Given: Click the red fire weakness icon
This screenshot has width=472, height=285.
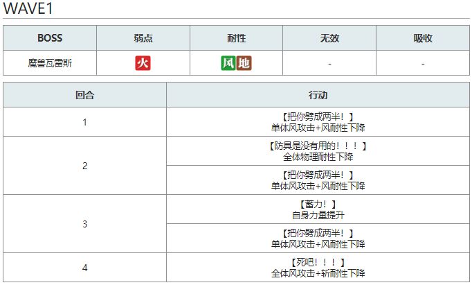Looking at the screenshot, I should point(143,63).
